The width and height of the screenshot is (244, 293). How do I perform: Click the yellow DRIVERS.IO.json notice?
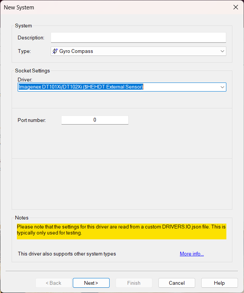click(x=121, y=230)
